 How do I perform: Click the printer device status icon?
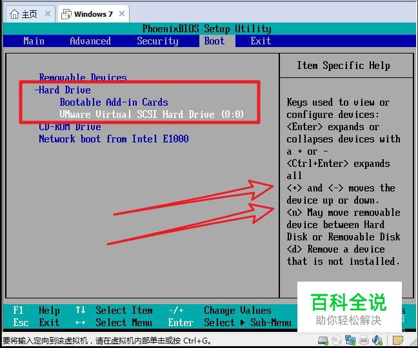click(364, 340)
